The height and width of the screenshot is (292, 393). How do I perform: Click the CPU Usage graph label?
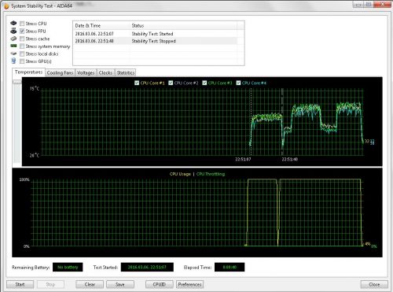180,174
